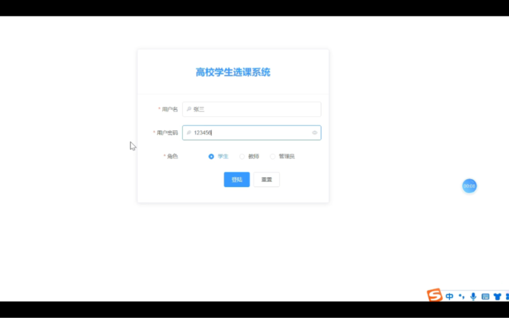This screenshot has width=509, height=318.
Task: Click the Sogou input method logo icon
Action: [434, 295]
